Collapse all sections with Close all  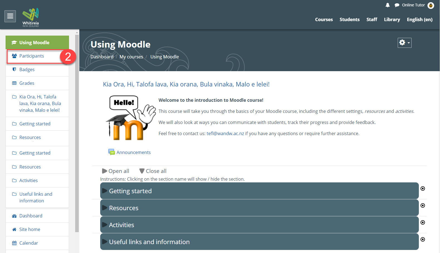coord(153,171)
